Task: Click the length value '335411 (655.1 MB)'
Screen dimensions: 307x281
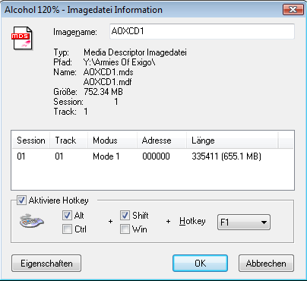Action: pos(226,156)
